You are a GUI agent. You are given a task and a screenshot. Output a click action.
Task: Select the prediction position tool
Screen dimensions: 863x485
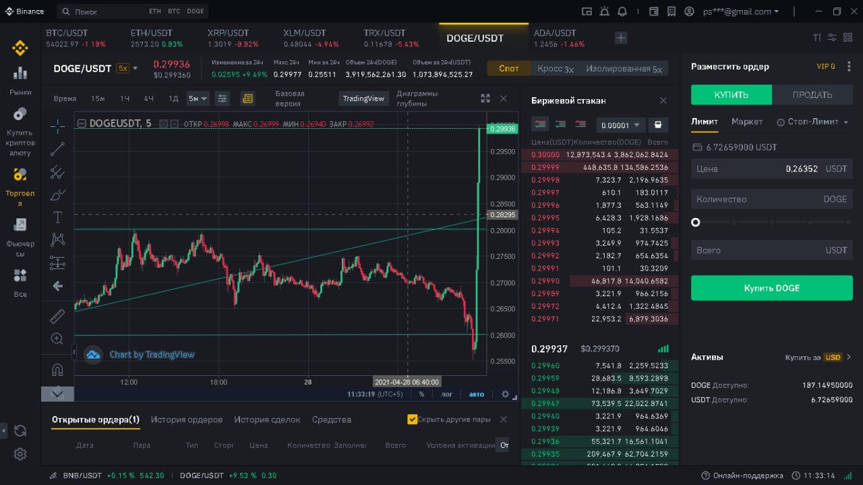57,263
